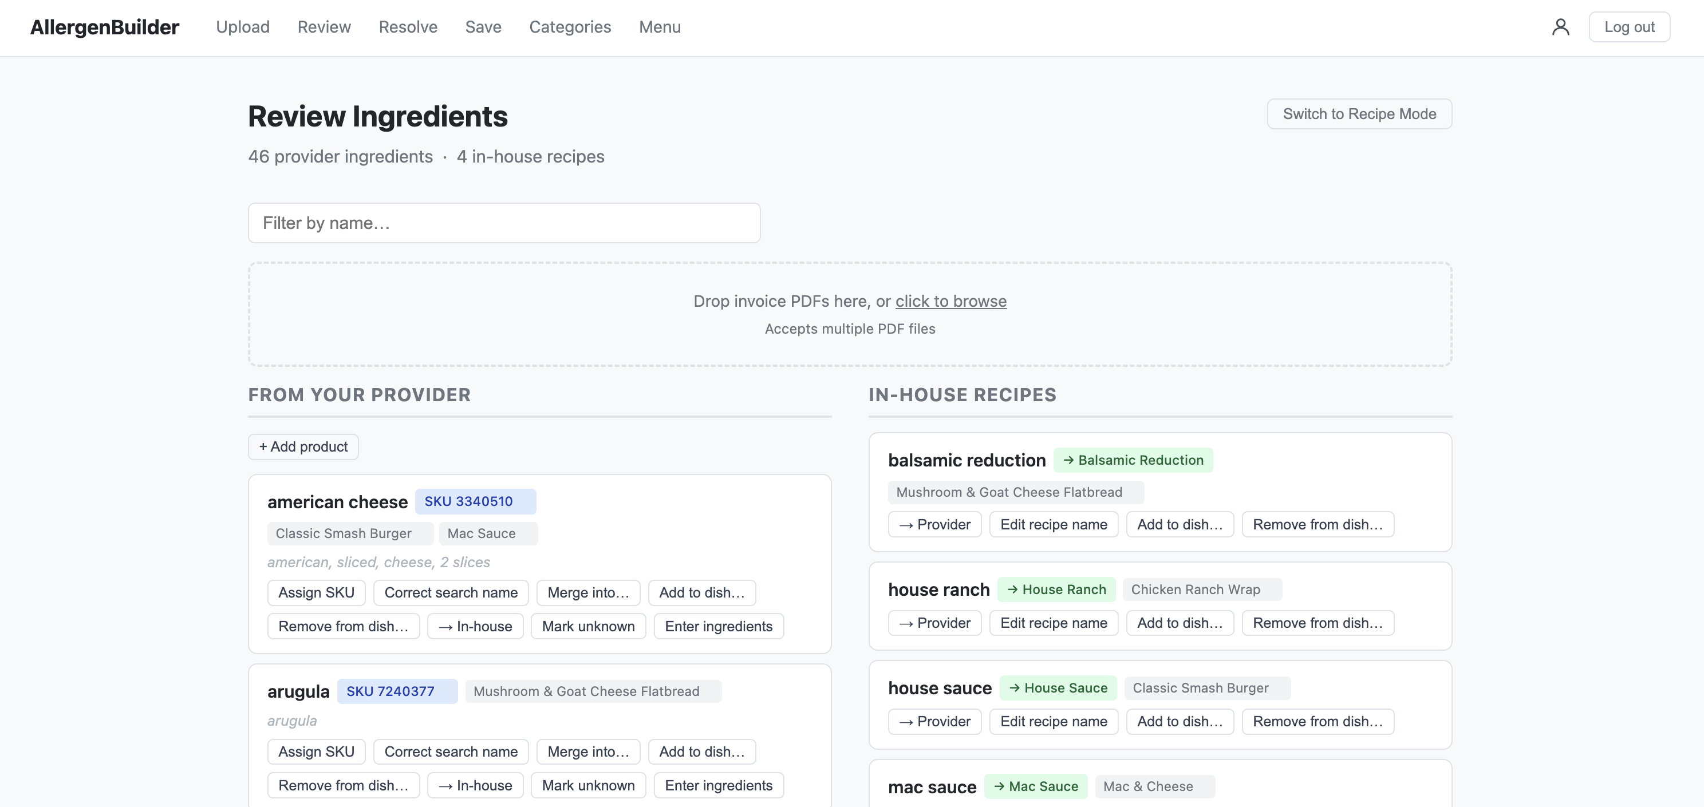This screenshot has height=807, width=1704.
Task: Click the Chicken Ranch Wrap tag
Action: 1202,590
